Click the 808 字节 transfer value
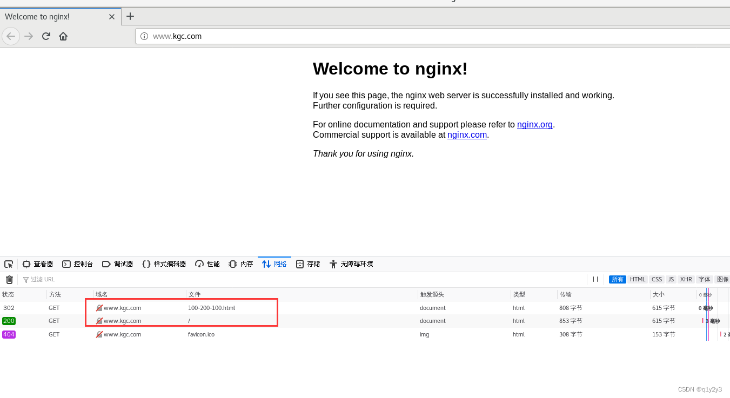The height and width of the screenshot is (398, 730). click(571, 308)
